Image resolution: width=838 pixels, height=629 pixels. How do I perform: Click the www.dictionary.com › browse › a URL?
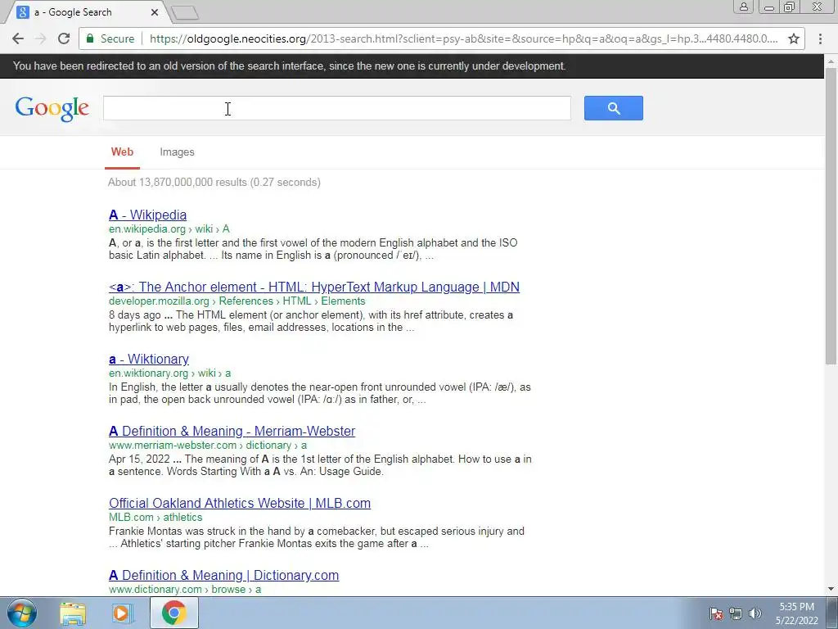(x=184, y=590)
